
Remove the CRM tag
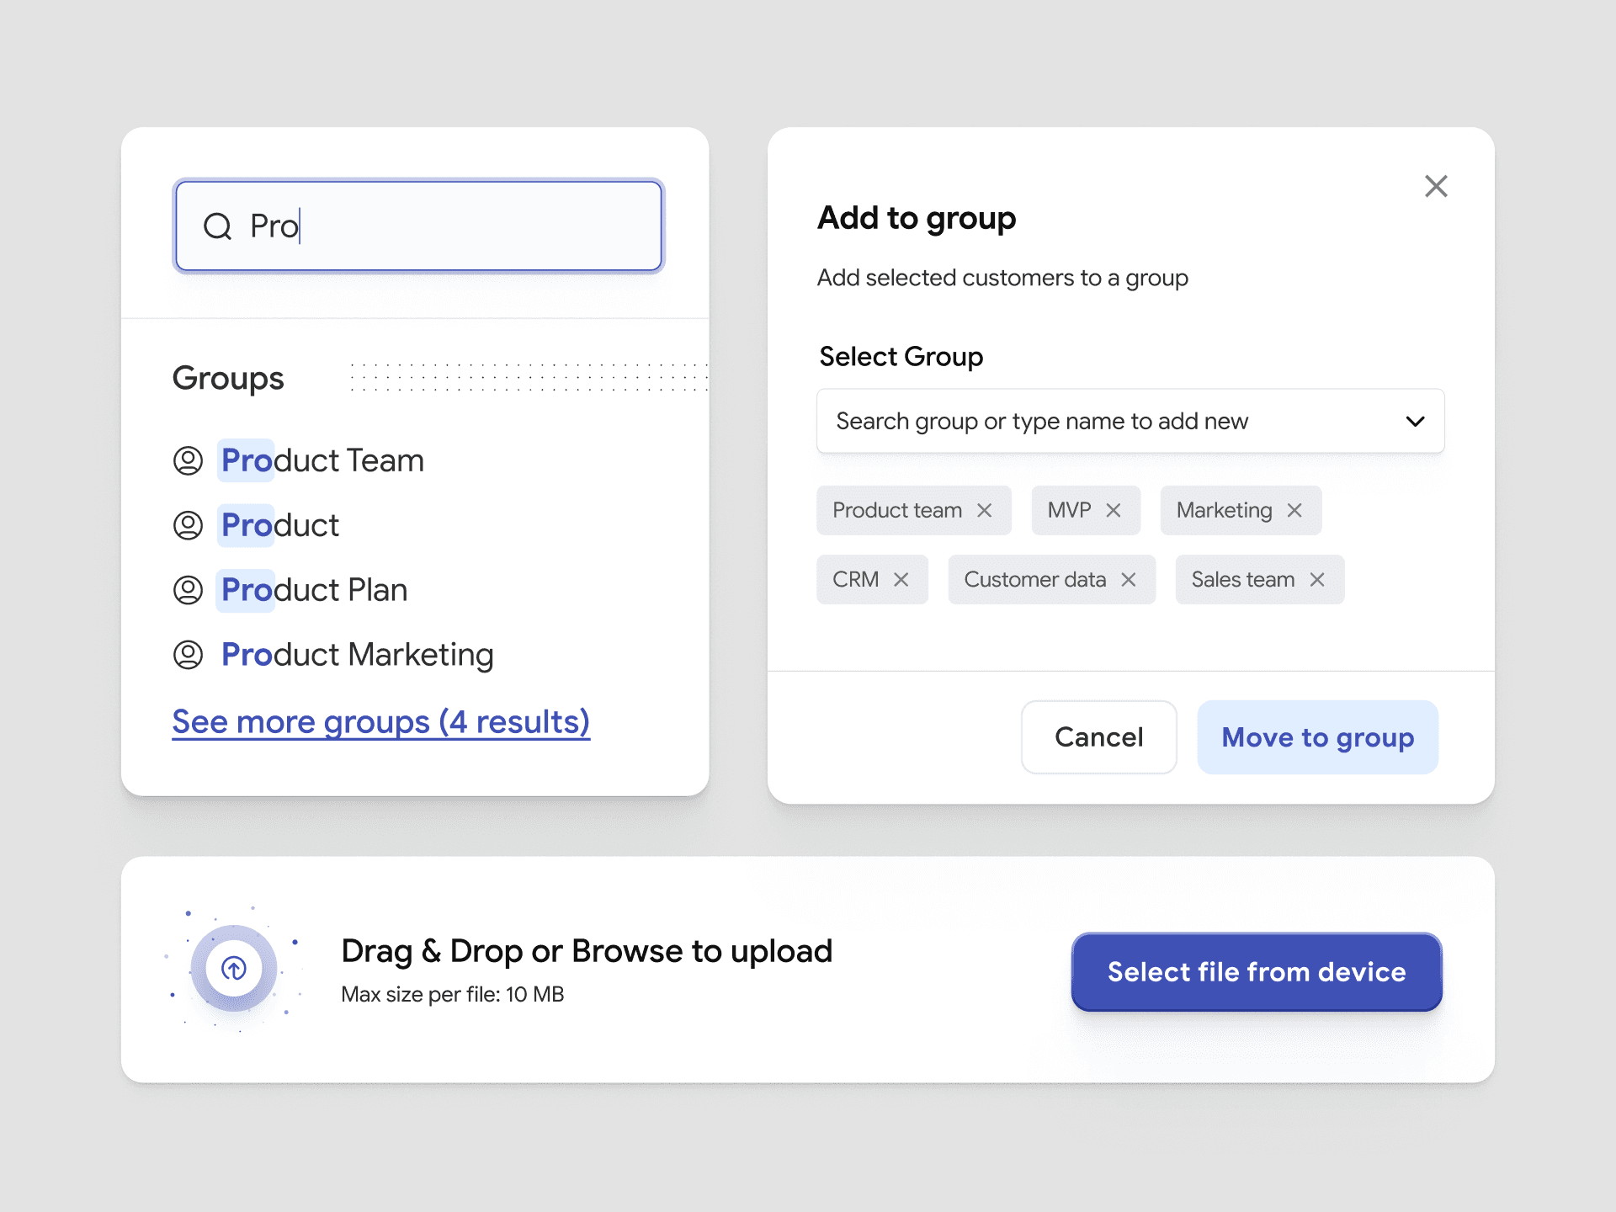[x=901, y=579]
